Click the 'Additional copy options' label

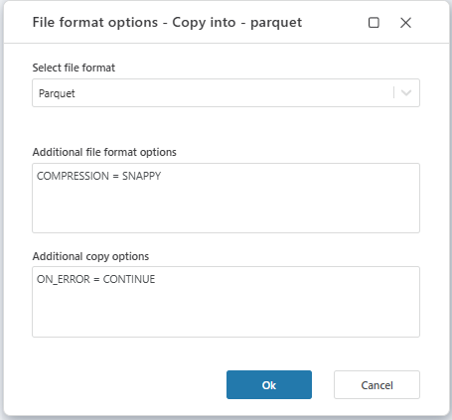(x=90, y=256)
